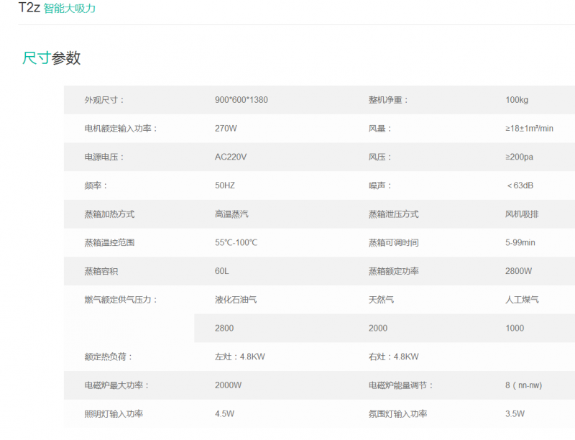Select the 整机净重 label
The height and width of the screenshot is (440, 575).
pyautogui.click(x=388, y=100)
